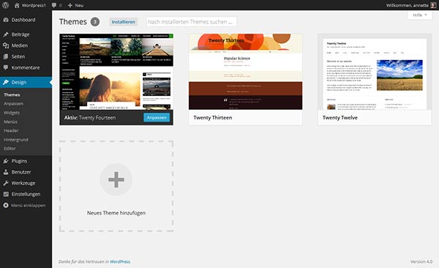Click the WordPress logo icon
439x268 pixels.
[x=5, y=5]
